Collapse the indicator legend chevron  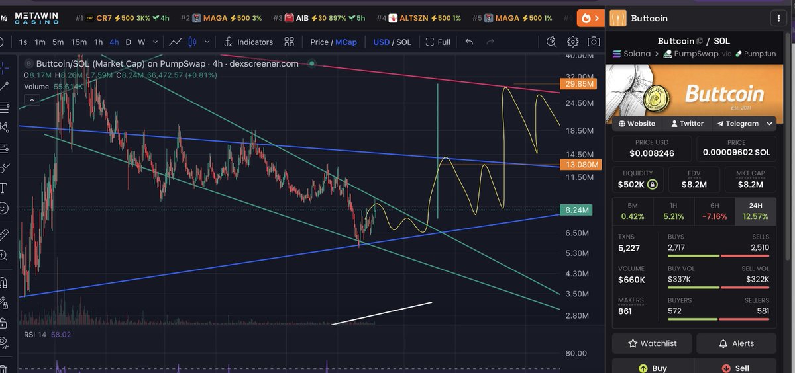point(32,100)
